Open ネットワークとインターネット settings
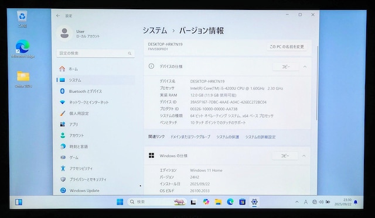 (96, 102)
